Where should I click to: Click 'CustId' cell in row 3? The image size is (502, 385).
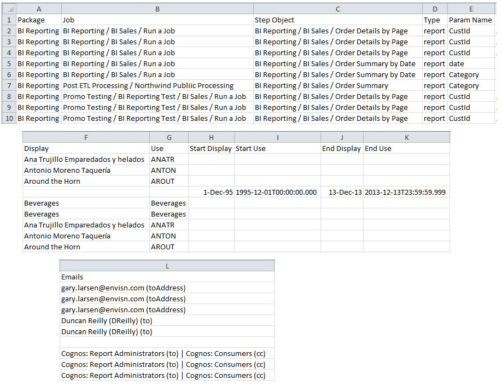[x=471, y=42]
